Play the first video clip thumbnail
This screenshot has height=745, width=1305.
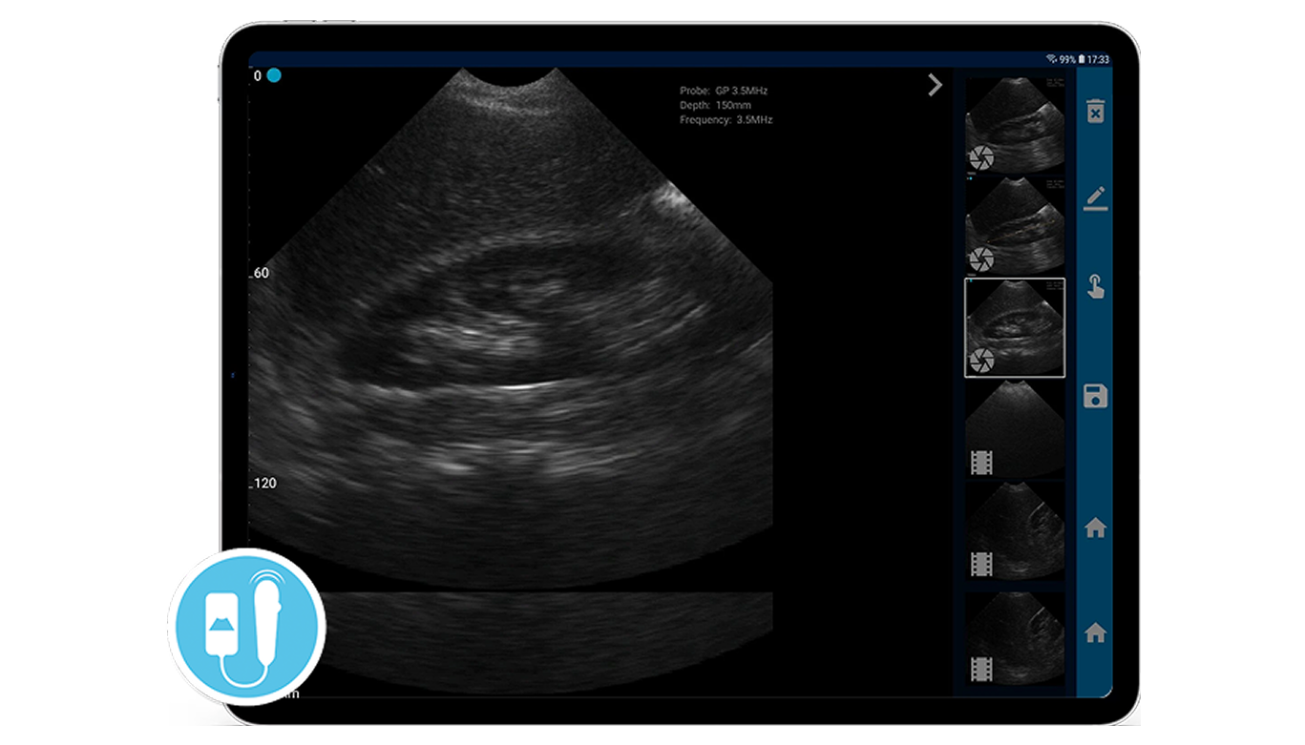1014,429
